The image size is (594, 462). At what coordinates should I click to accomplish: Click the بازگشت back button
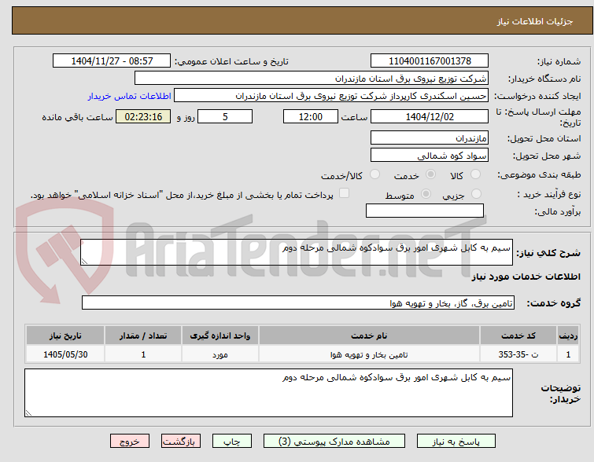tap(181, 442)
